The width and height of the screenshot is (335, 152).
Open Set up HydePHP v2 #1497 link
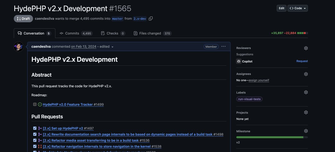pos(68,128)
